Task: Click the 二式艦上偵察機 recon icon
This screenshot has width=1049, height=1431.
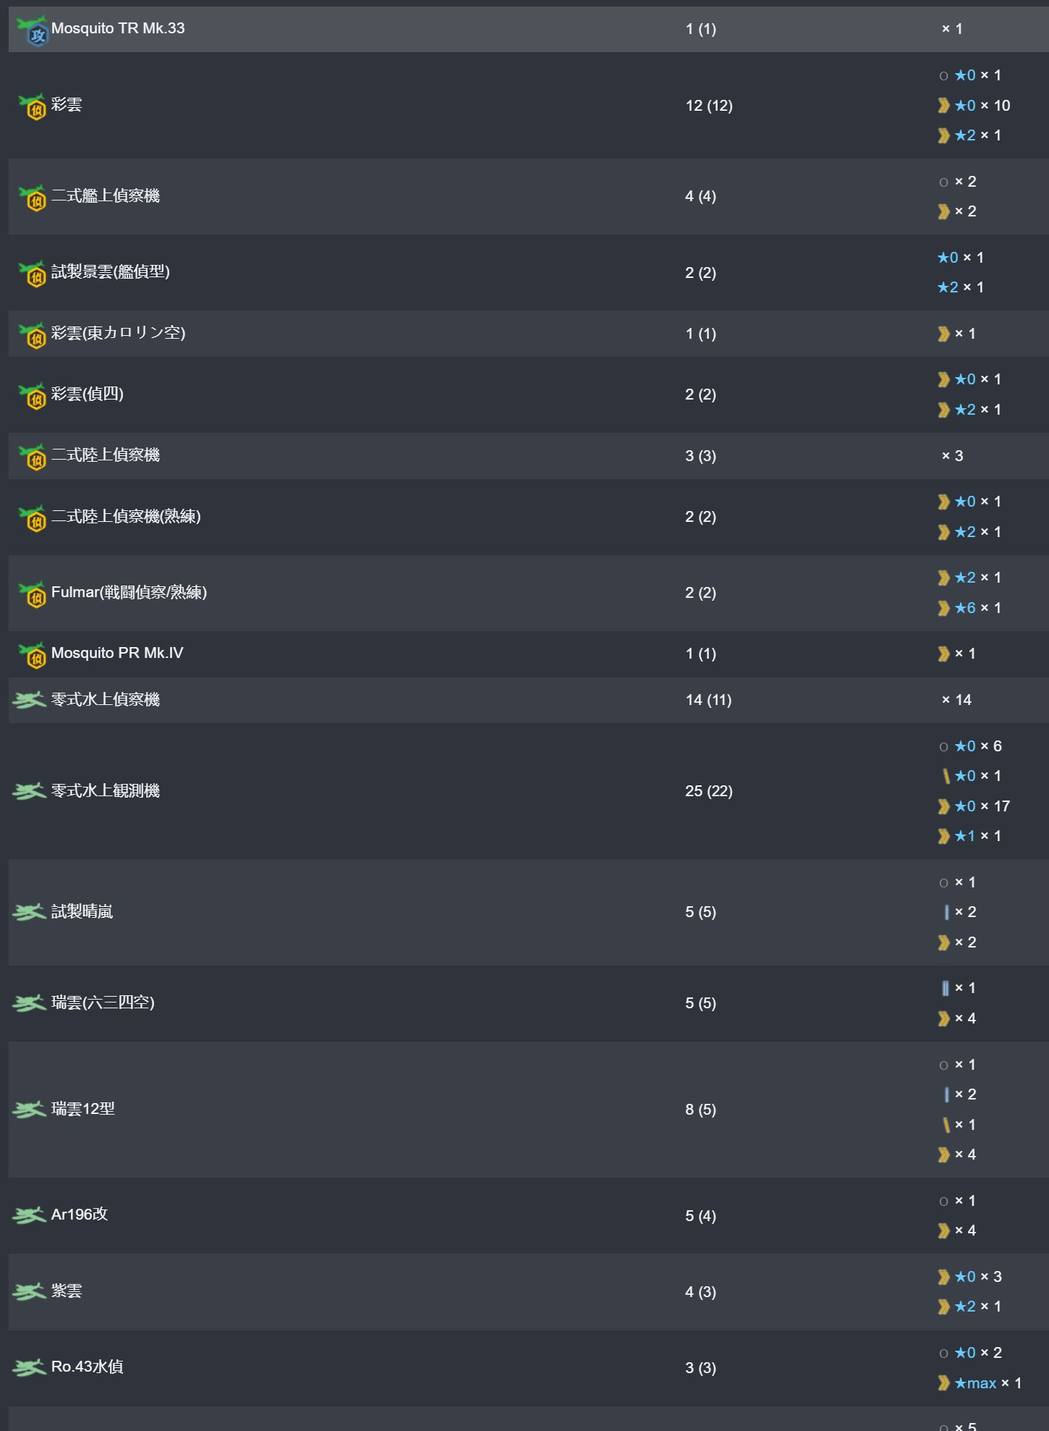Action: [x=33, y=197]
